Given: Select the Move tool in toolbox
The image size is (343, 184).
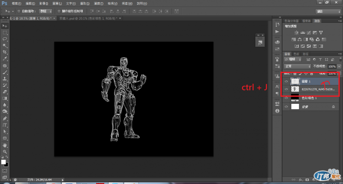Looking at the screenshot, I should pos(5,26).
